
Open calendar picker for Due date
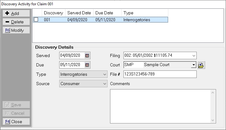pyautogui.click(x=87, y=65)
